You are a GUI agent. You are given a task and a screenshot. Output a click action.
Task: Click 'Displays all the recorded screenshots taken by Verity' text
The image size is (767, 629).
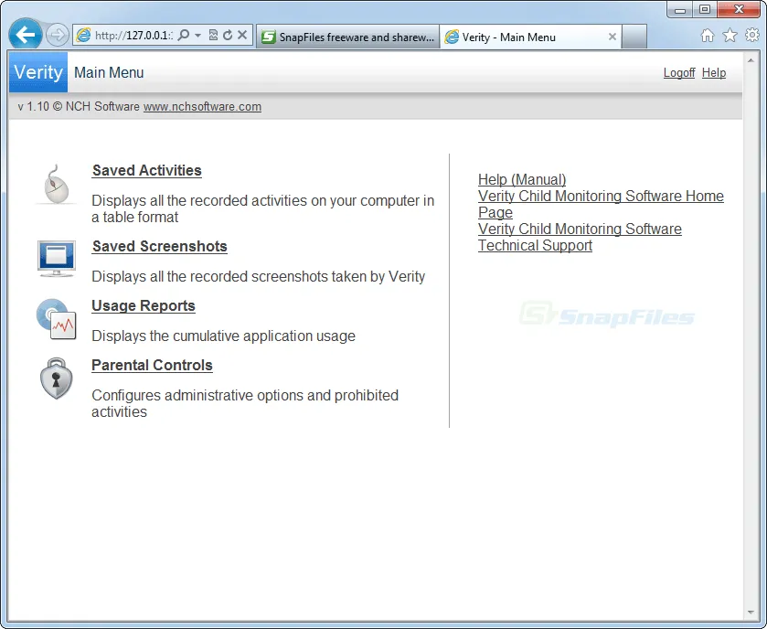pos(259,276)
